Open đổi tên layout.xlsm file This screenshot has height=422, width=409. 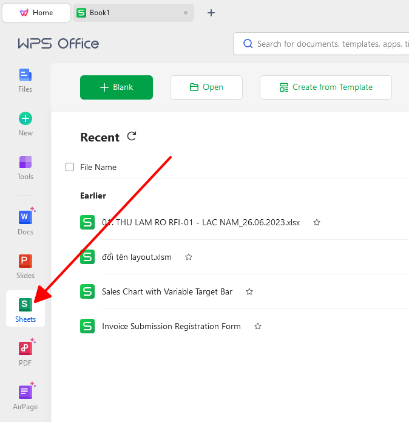(x=137, y=257)
